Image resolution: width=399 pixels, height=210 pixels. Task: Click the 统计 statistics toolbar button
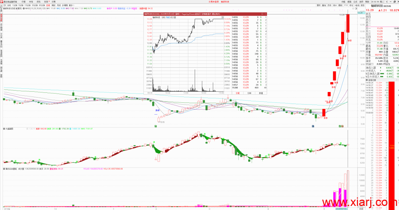335,5
